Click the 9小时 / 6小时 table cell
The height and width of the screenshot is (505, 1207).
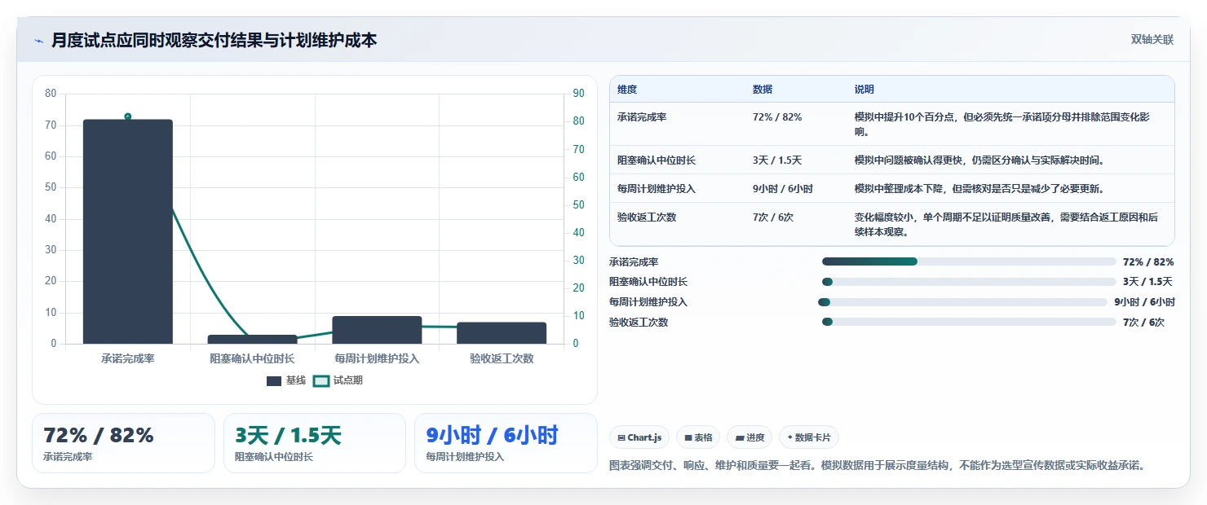[783, 188]
